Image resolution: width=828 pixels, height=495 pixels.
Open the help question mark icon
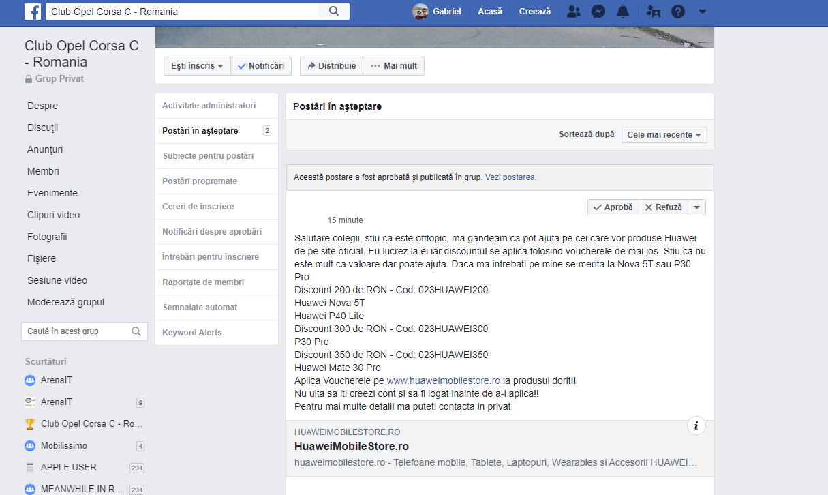(x=678, y=12)
